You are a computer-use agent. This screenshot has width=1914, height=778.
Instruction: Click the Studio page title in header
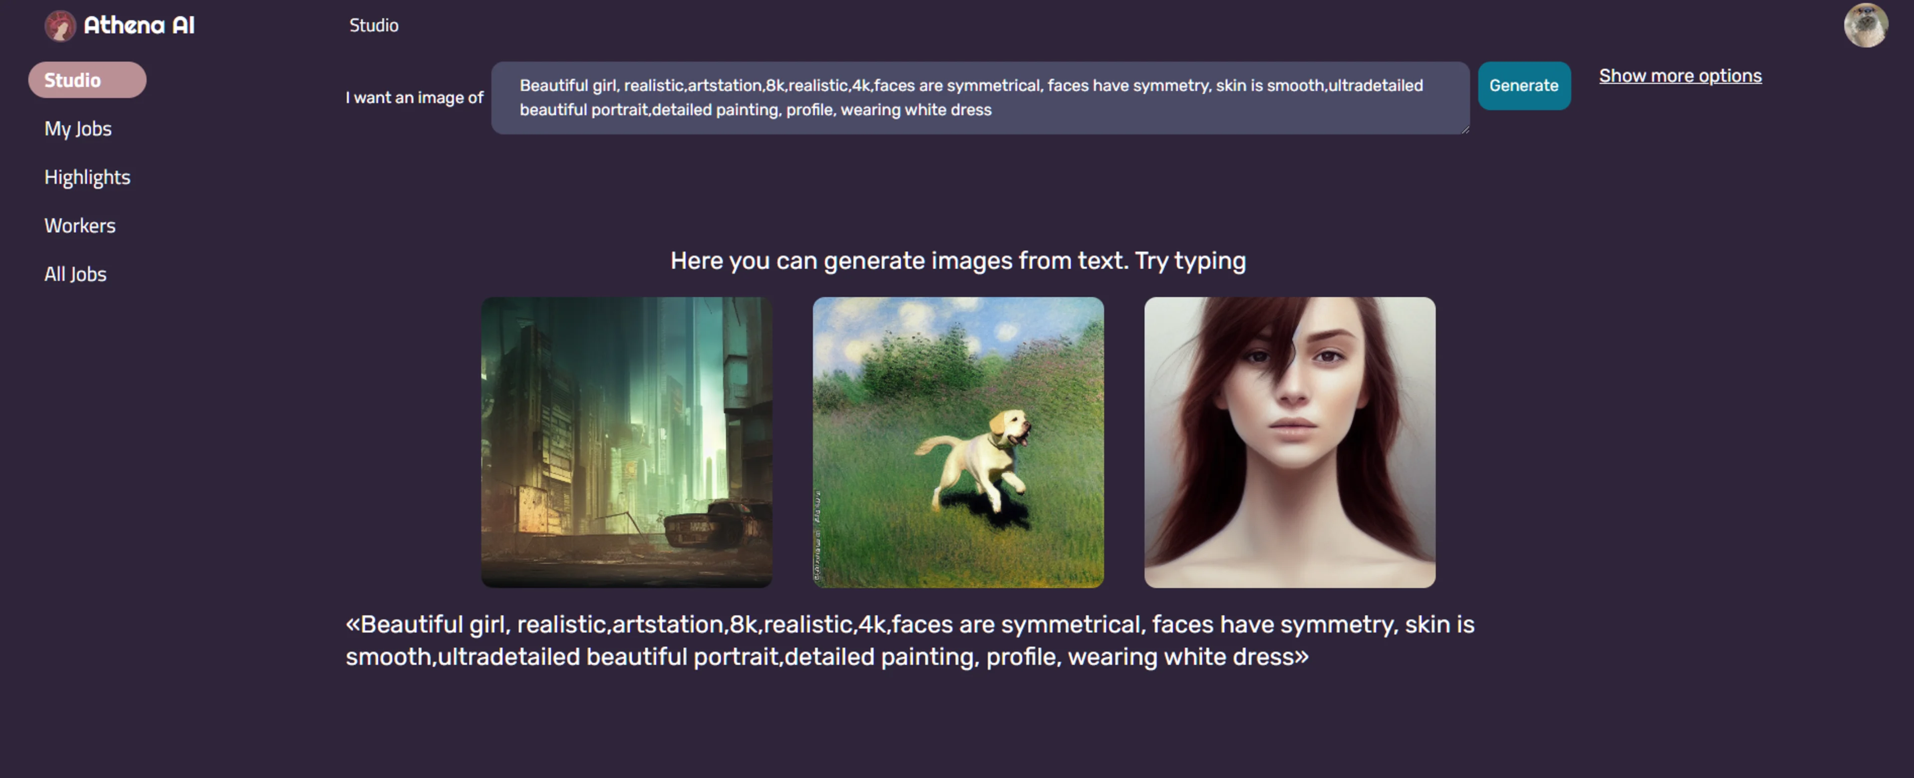374,25
